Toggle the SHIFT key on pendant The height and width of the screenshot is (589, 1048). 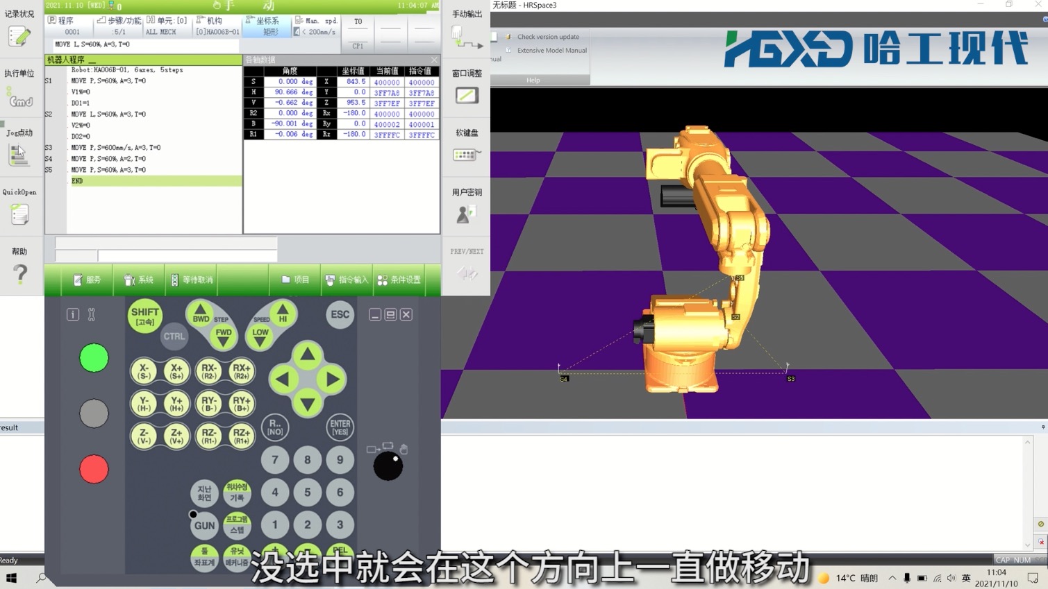145,316
